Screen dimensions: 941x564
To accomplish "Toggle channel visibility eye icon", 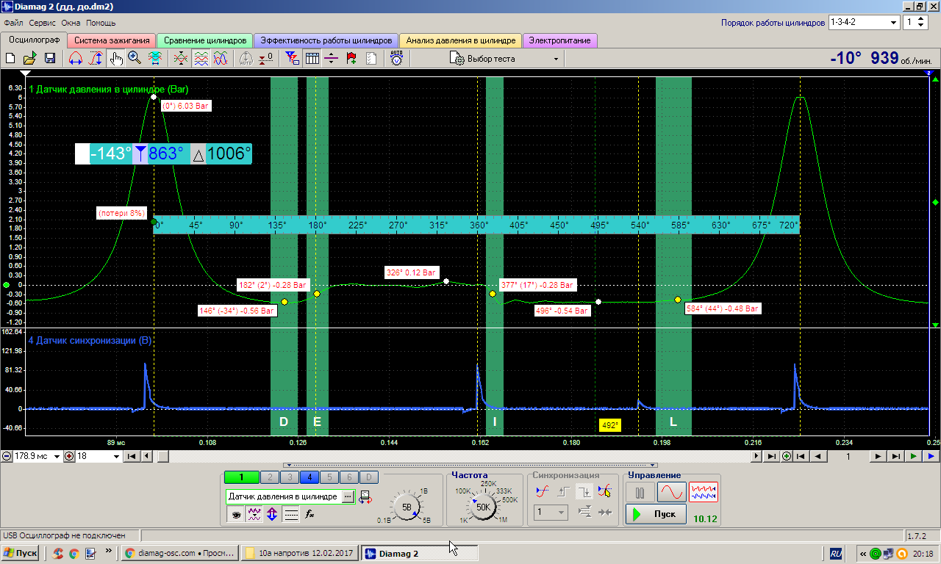I will (x=236, y=514).
